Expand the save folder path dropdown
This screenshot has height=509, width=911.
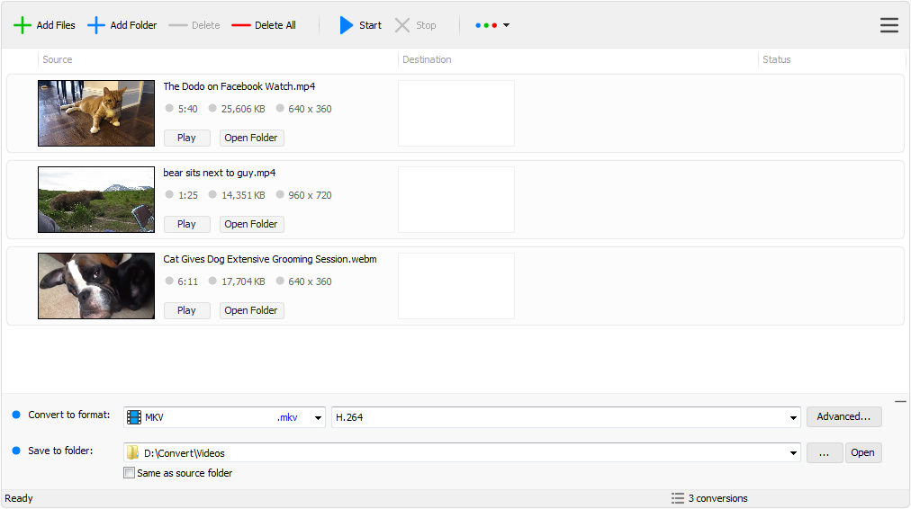(x=792, y=453)
